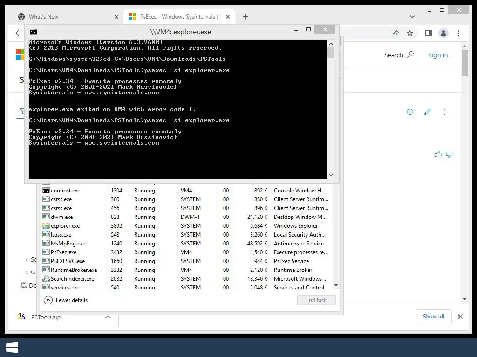Show all downloads

[433, 316]
